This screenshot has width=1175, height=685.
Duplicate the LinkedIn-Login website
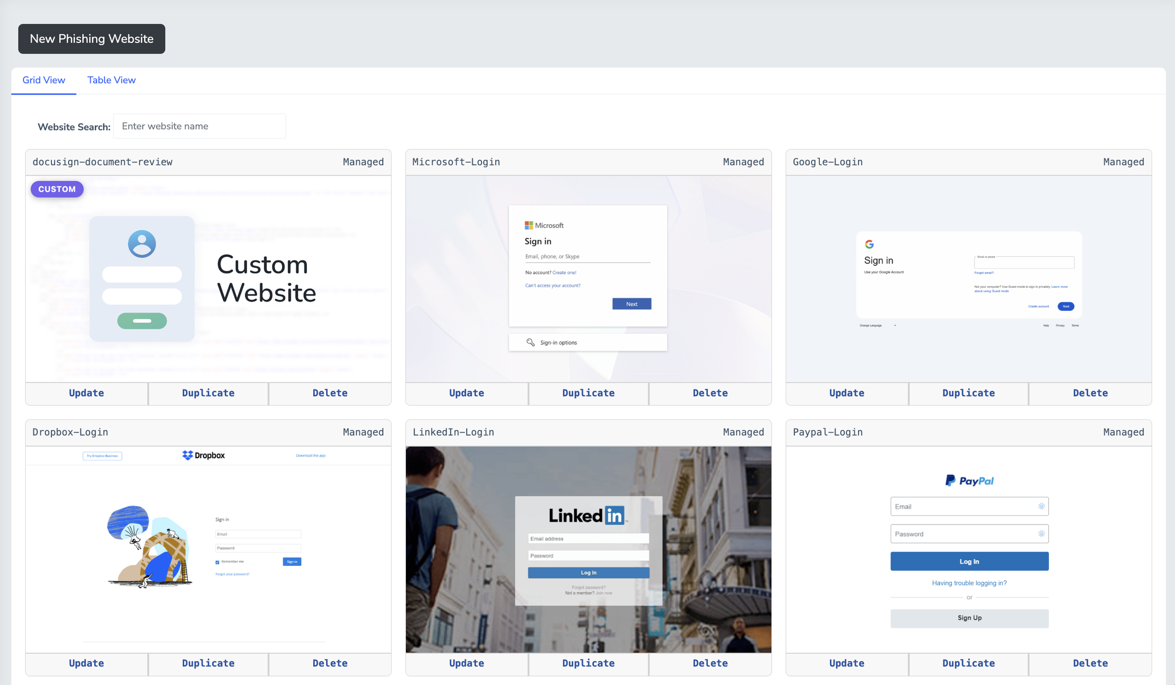[588, 663]
